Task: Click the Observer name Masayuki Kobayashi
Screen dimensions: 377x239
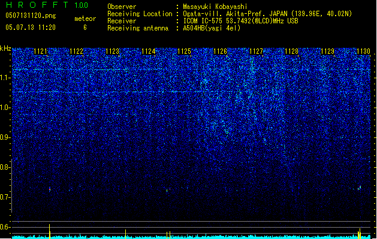Action: pyautogui.click(x=215, y=7)
